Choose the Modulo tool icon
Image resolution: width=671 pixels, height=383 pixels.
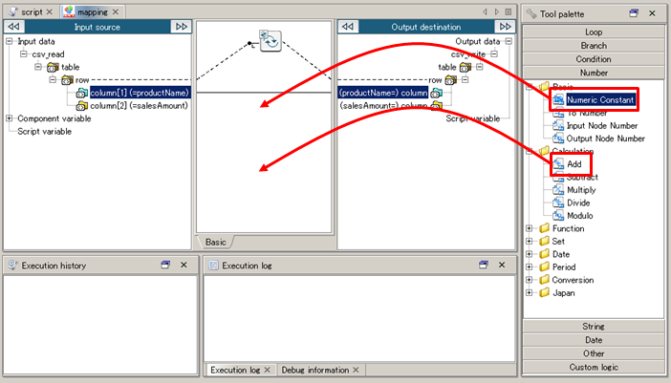(x=558, y=216)
